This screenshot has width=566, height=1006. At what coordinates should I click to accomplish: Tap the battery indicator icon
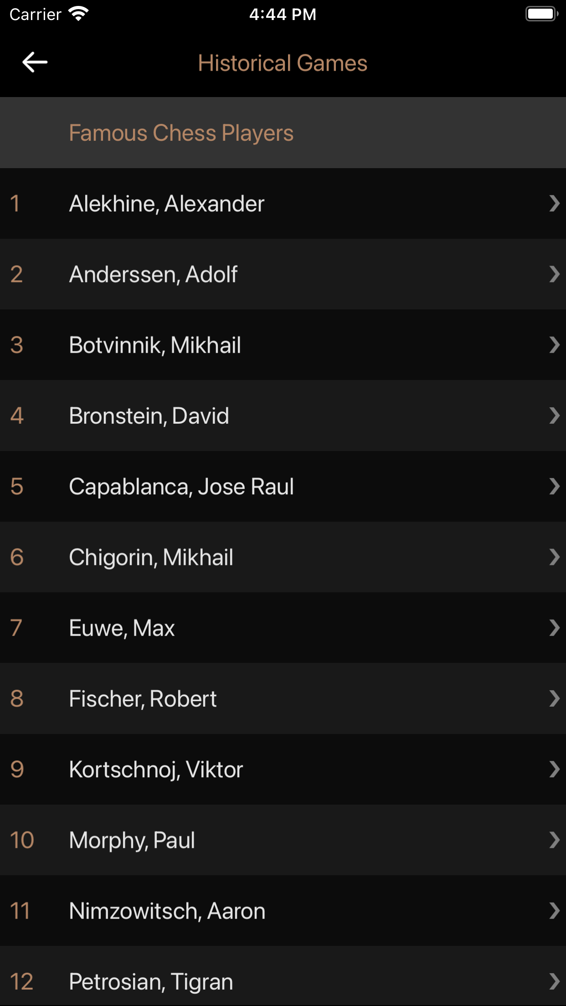[542, 14]
